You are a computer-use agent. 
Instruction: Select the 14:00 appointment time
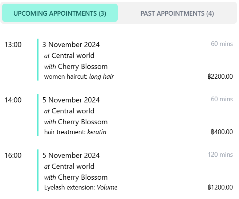[13, 100]
